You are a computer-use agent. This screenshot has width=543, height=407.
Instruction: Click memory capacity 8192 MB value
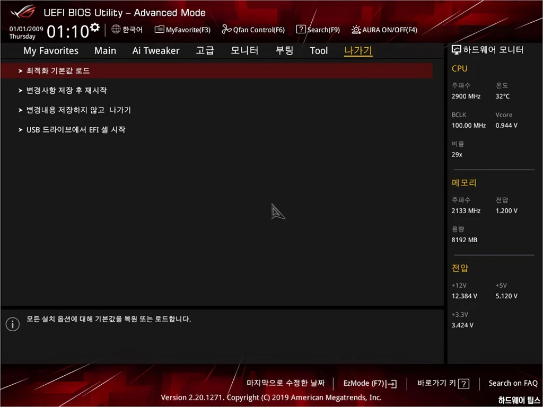[465, 240]
